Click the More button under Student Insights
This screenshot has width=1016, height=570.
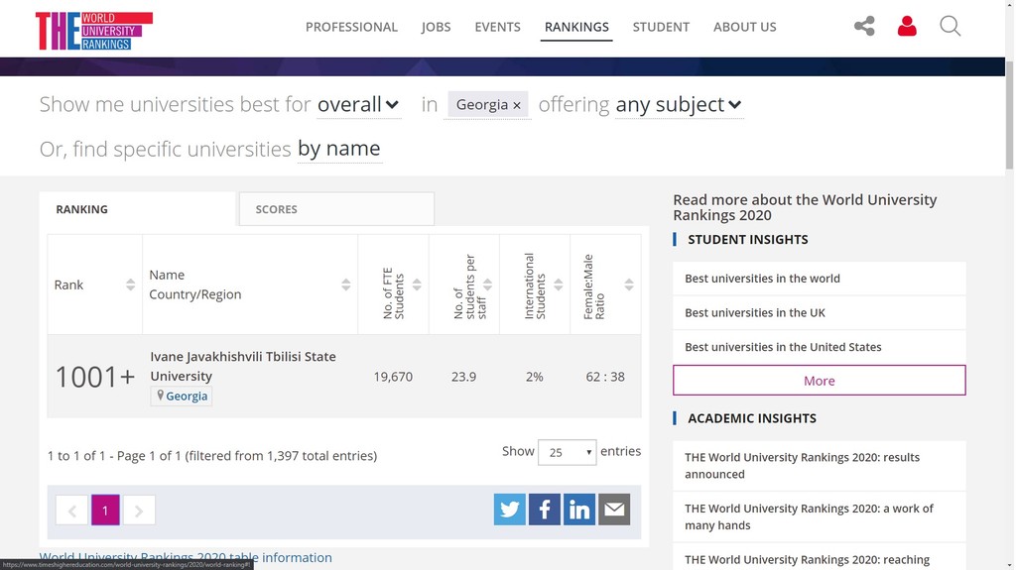pyautogui.click(x=819, y=381)
